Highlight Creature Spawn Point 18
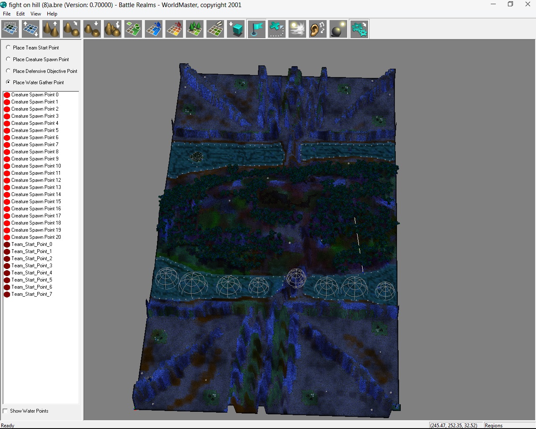This screenshot has height=429, width=536. [33, 223]
